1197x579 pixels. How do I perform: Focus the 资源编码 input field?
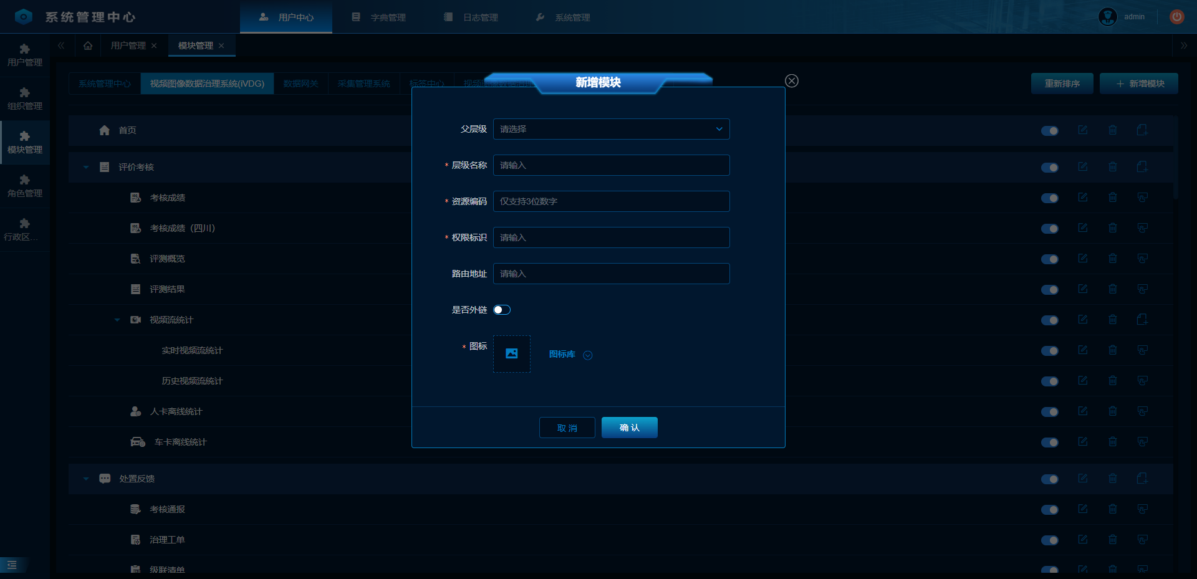point(611,201)
